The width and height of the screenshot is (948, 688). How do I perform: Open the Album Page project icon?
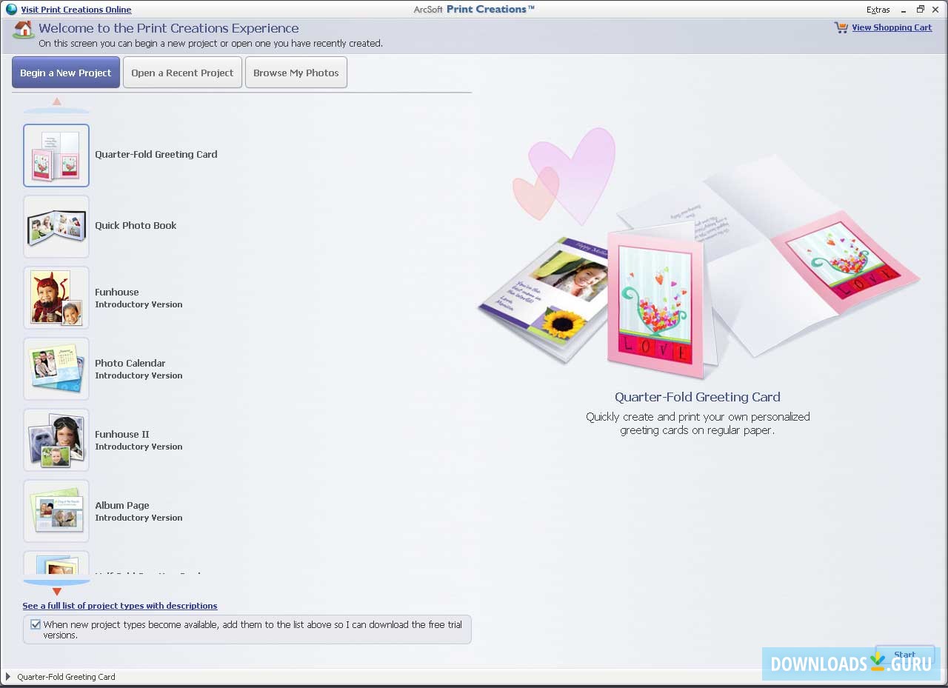56,511
